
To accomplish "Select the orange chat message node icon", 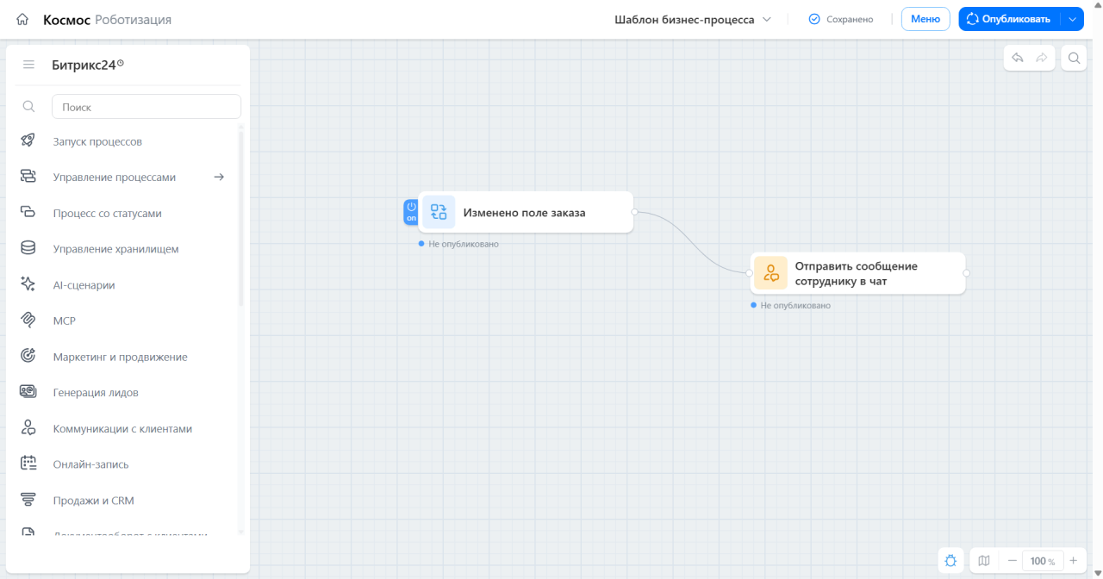I will click(770, 273).
